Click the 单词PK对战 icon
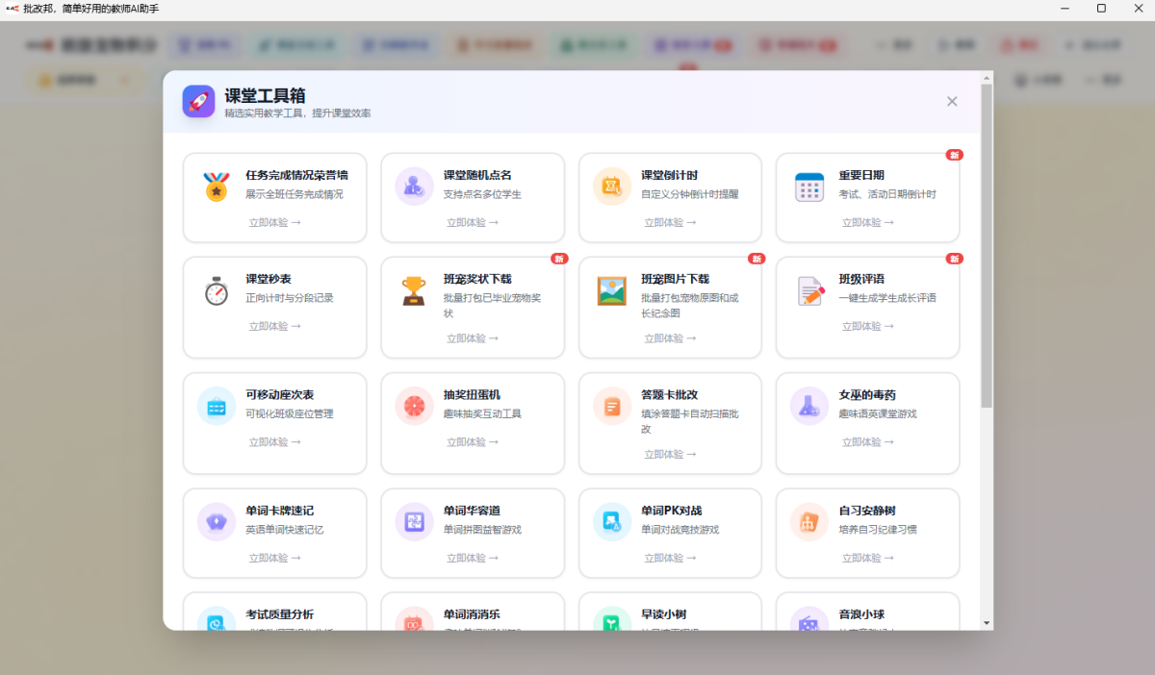The width and height of the screenshot is (1155, 675). pos(612,522)
